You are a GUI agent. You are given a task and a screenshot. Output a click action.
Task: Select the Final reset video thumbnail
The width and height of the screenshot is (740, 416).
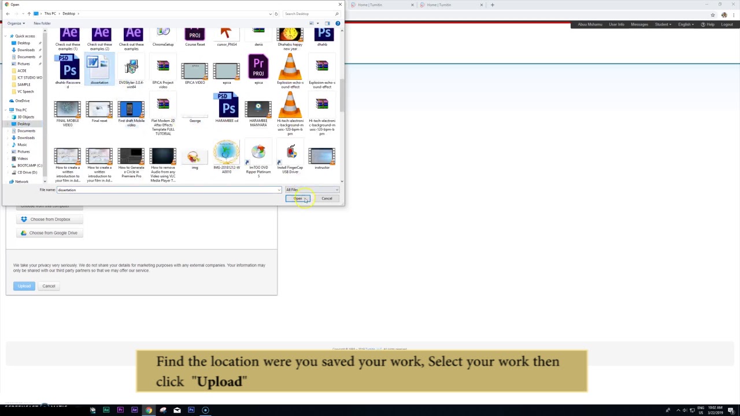pos(99,111)
